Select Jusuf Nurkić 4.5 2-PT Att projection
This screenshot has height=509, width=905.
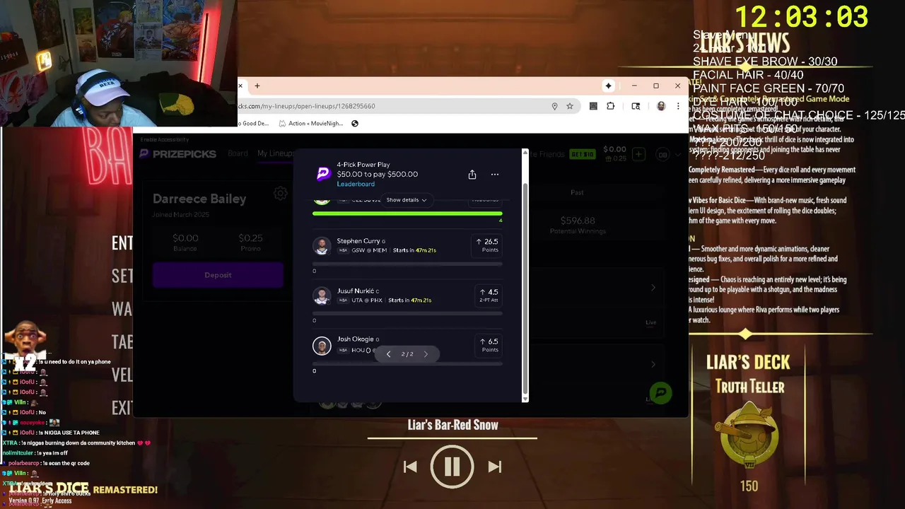(487, 296)
